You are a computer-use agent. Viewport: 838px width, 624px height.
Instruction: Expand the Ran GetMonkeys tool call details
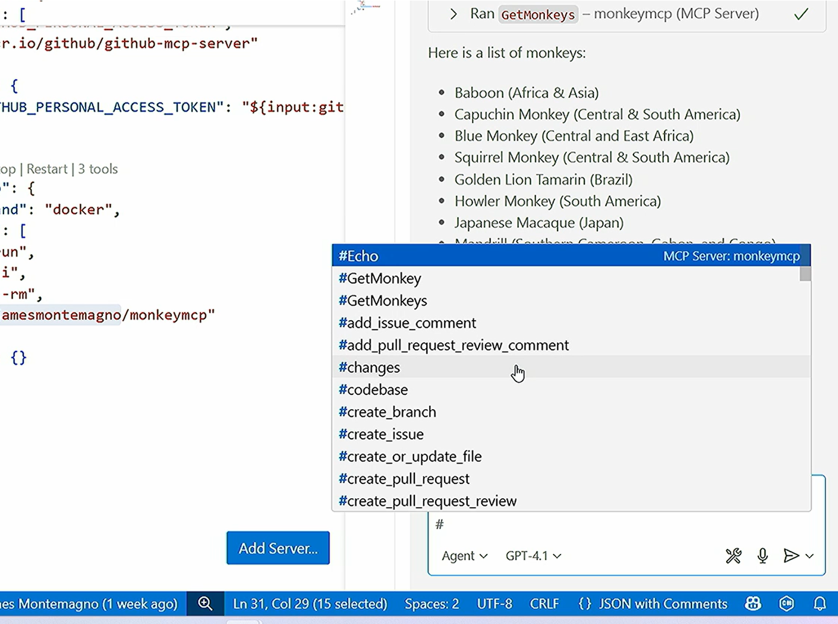pyautogui.click(x=453, y=14)
